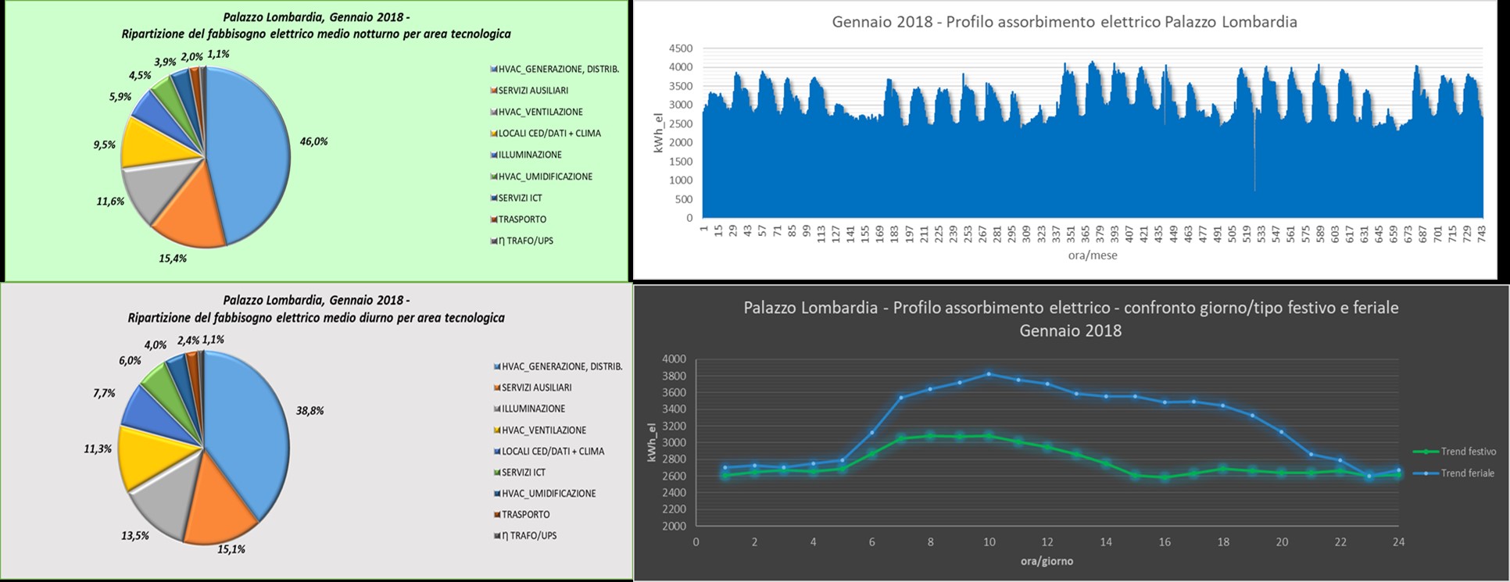Image resolution: width=1510 pixels, height=582 pixels.
Task: Click HVAC_VENTILAZIONE in the notturno legend
Action: click(x=536, y=112)
